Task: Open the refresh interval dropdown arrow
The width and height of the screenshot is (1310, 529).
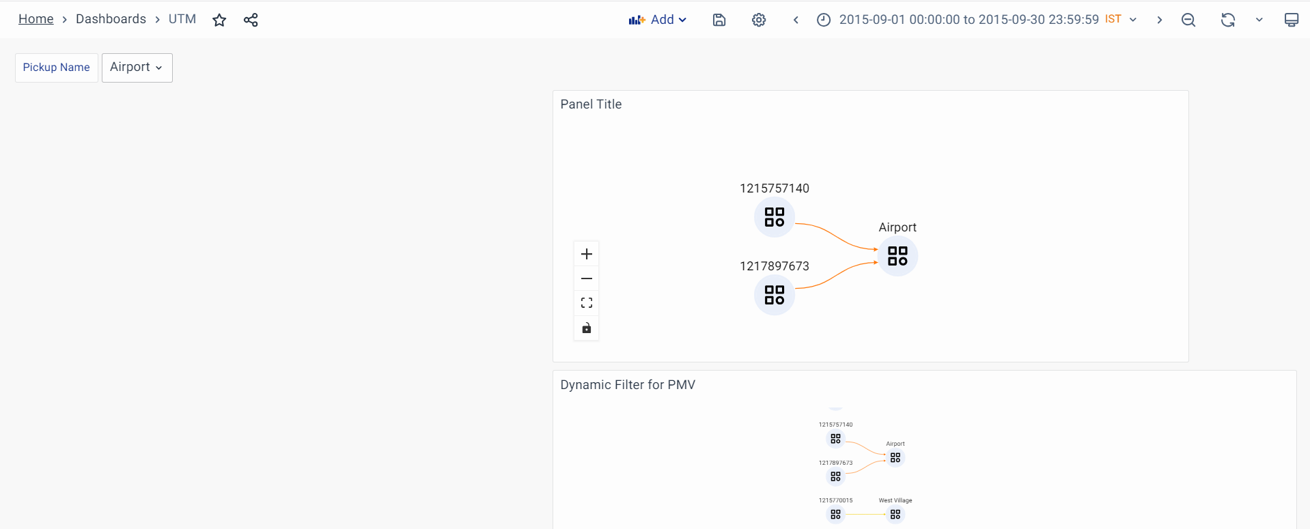Action: pos(1259,20)
